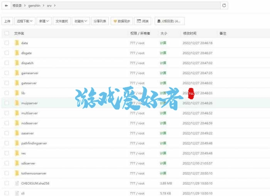Toggle the select-all header checkbox
This screenshot has width=270, height=196.
tap(7, 33)
